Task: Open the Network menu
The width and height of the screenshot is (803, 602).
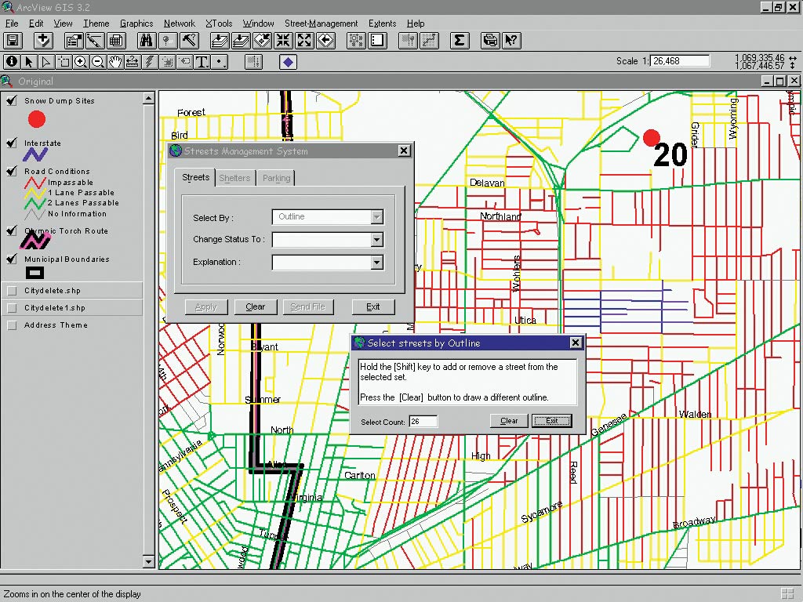Action: [180, 24]
